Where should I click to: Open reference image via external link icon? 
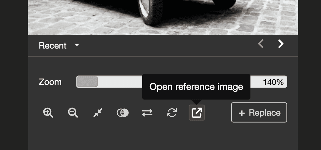197,113
